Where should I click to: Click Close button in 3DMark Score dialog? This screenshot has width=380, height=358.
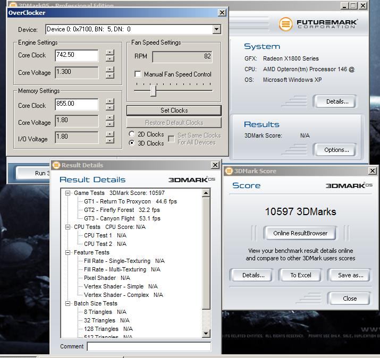click(349, 299)
